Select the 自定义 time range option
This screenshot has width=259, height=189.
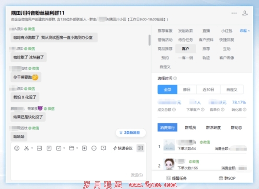point(232,89)
